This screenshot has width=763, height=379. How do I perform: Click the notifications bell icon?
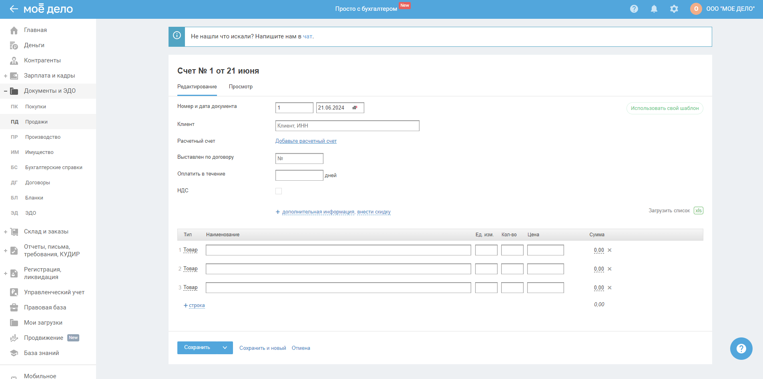click(654, 9)
